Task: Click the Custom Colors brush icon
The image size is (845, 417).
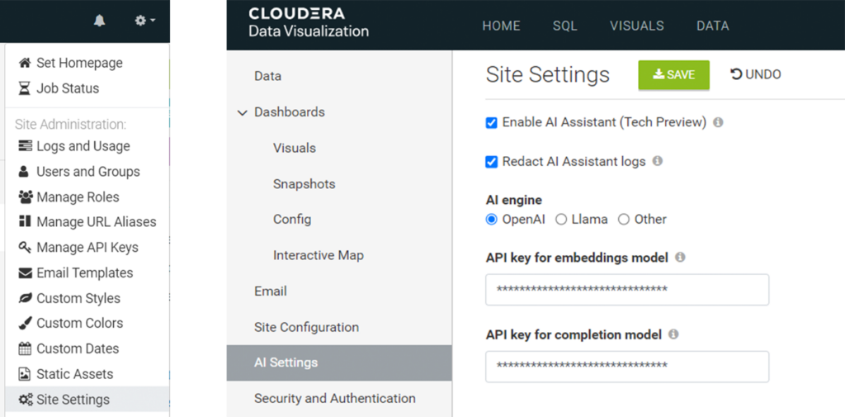Action: click(x=26, y=323)
